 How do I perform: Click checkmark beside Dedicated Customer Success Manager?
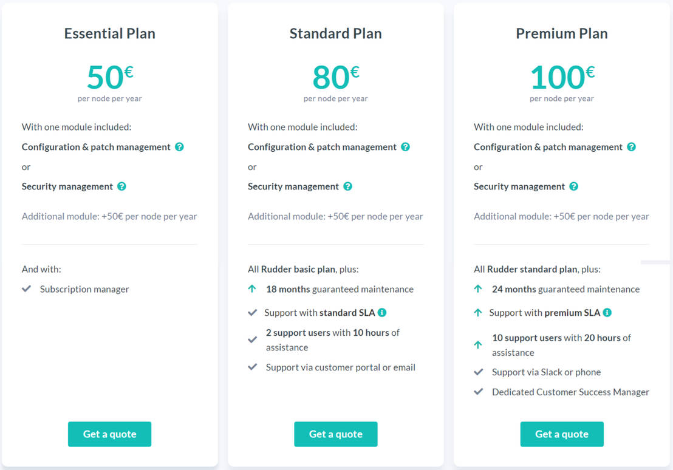coord(478,392)
